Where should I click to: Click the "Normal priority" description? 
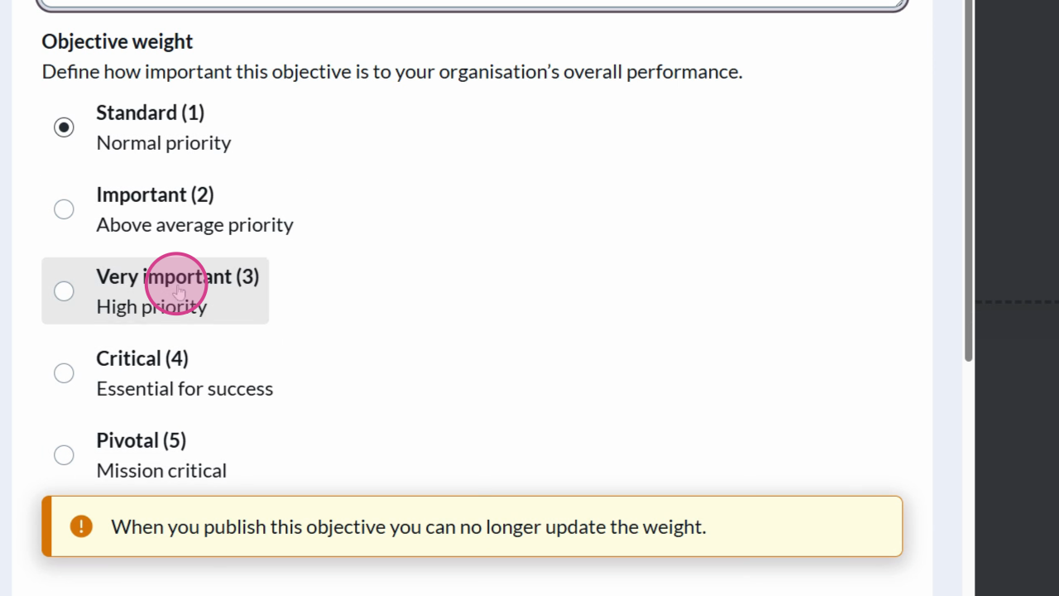[x=163, y=143]
